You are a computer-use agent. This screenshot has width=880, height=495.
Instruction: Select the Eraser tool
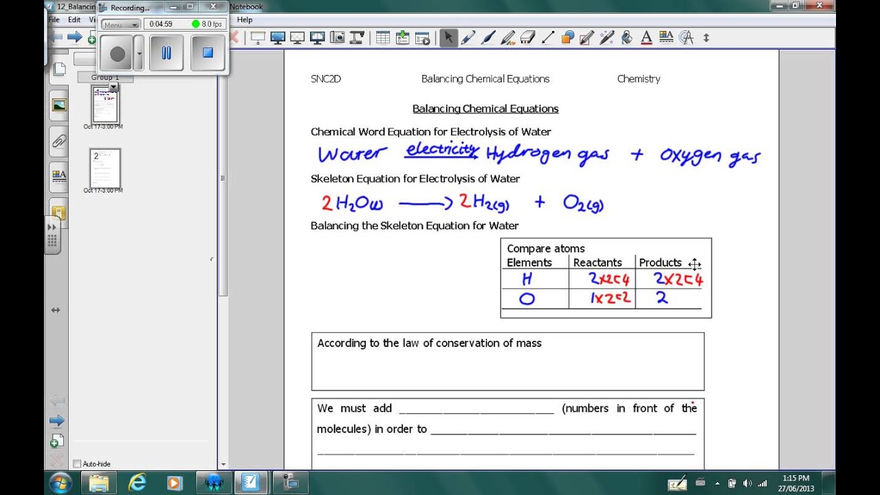pyautogui.click(x=527, y=38)
